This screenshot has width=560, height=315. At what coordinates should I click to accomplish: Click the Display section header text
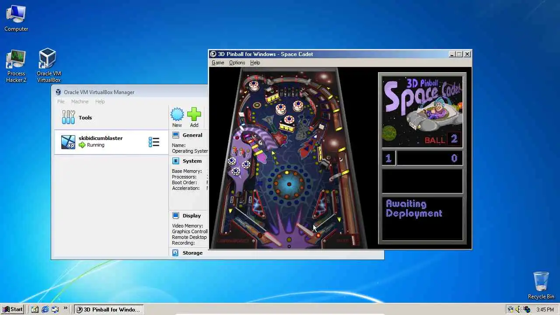(x=192, y=216)
